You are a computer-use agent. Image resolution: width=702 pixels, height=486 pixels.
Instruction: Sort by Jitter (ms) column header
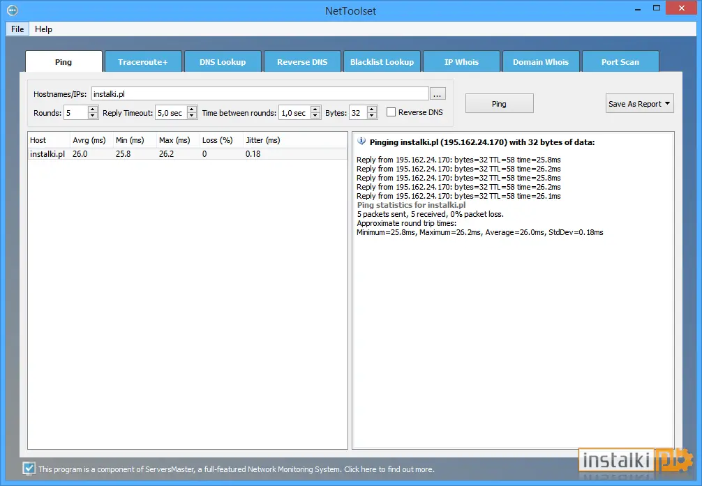(264, 140)
